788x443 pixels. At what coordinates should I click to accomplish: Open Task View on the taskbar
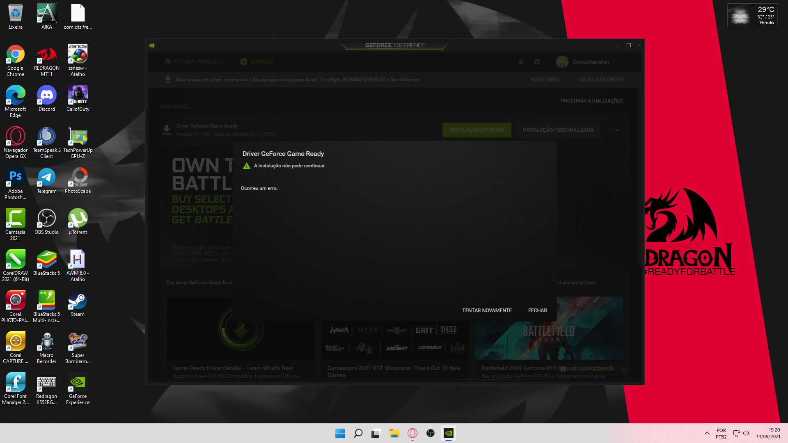coord(376,433)
